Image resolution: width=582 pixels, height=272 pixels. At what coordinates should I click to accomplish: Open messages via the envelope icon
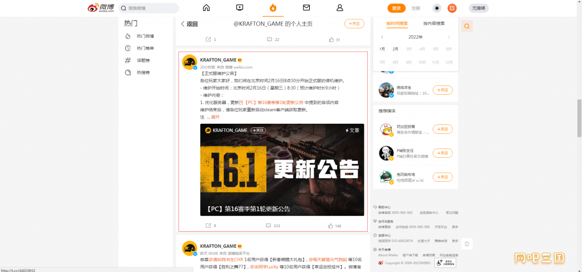[306, 8]
